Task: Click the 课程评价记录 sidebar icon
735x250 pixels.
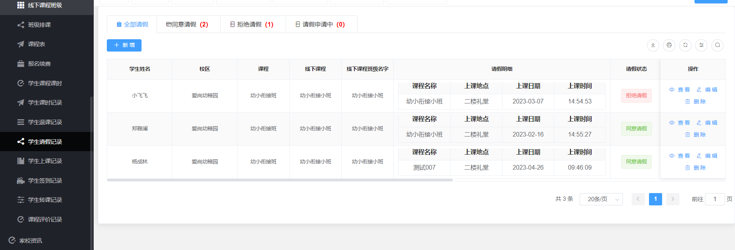Action: click(21, 220)
